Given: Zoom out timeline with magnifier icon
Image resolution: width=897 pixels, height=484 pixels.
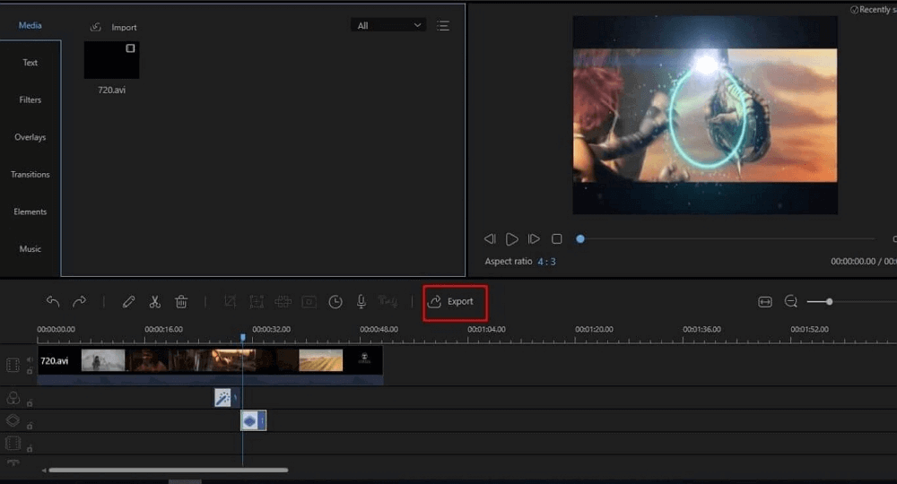Looking at the screenshot, I should tap(791, 302).
